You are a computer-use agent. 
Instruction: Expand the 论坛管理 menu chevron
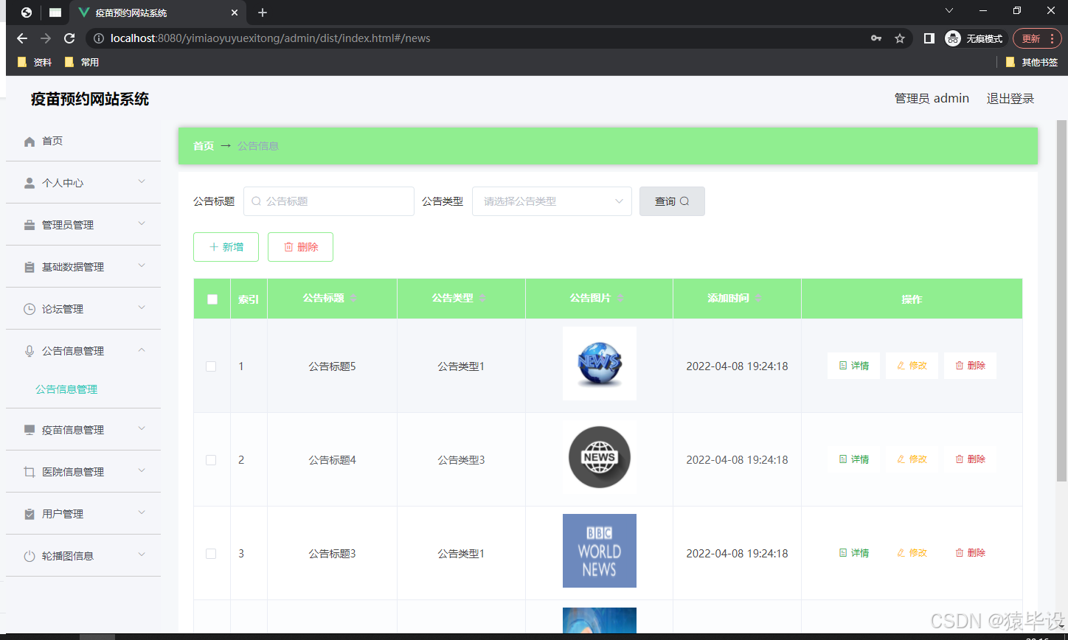point(142,307)
